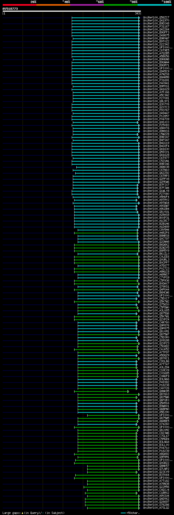Click on the UniRef100_A9NVC6 text

pos(156,131)
